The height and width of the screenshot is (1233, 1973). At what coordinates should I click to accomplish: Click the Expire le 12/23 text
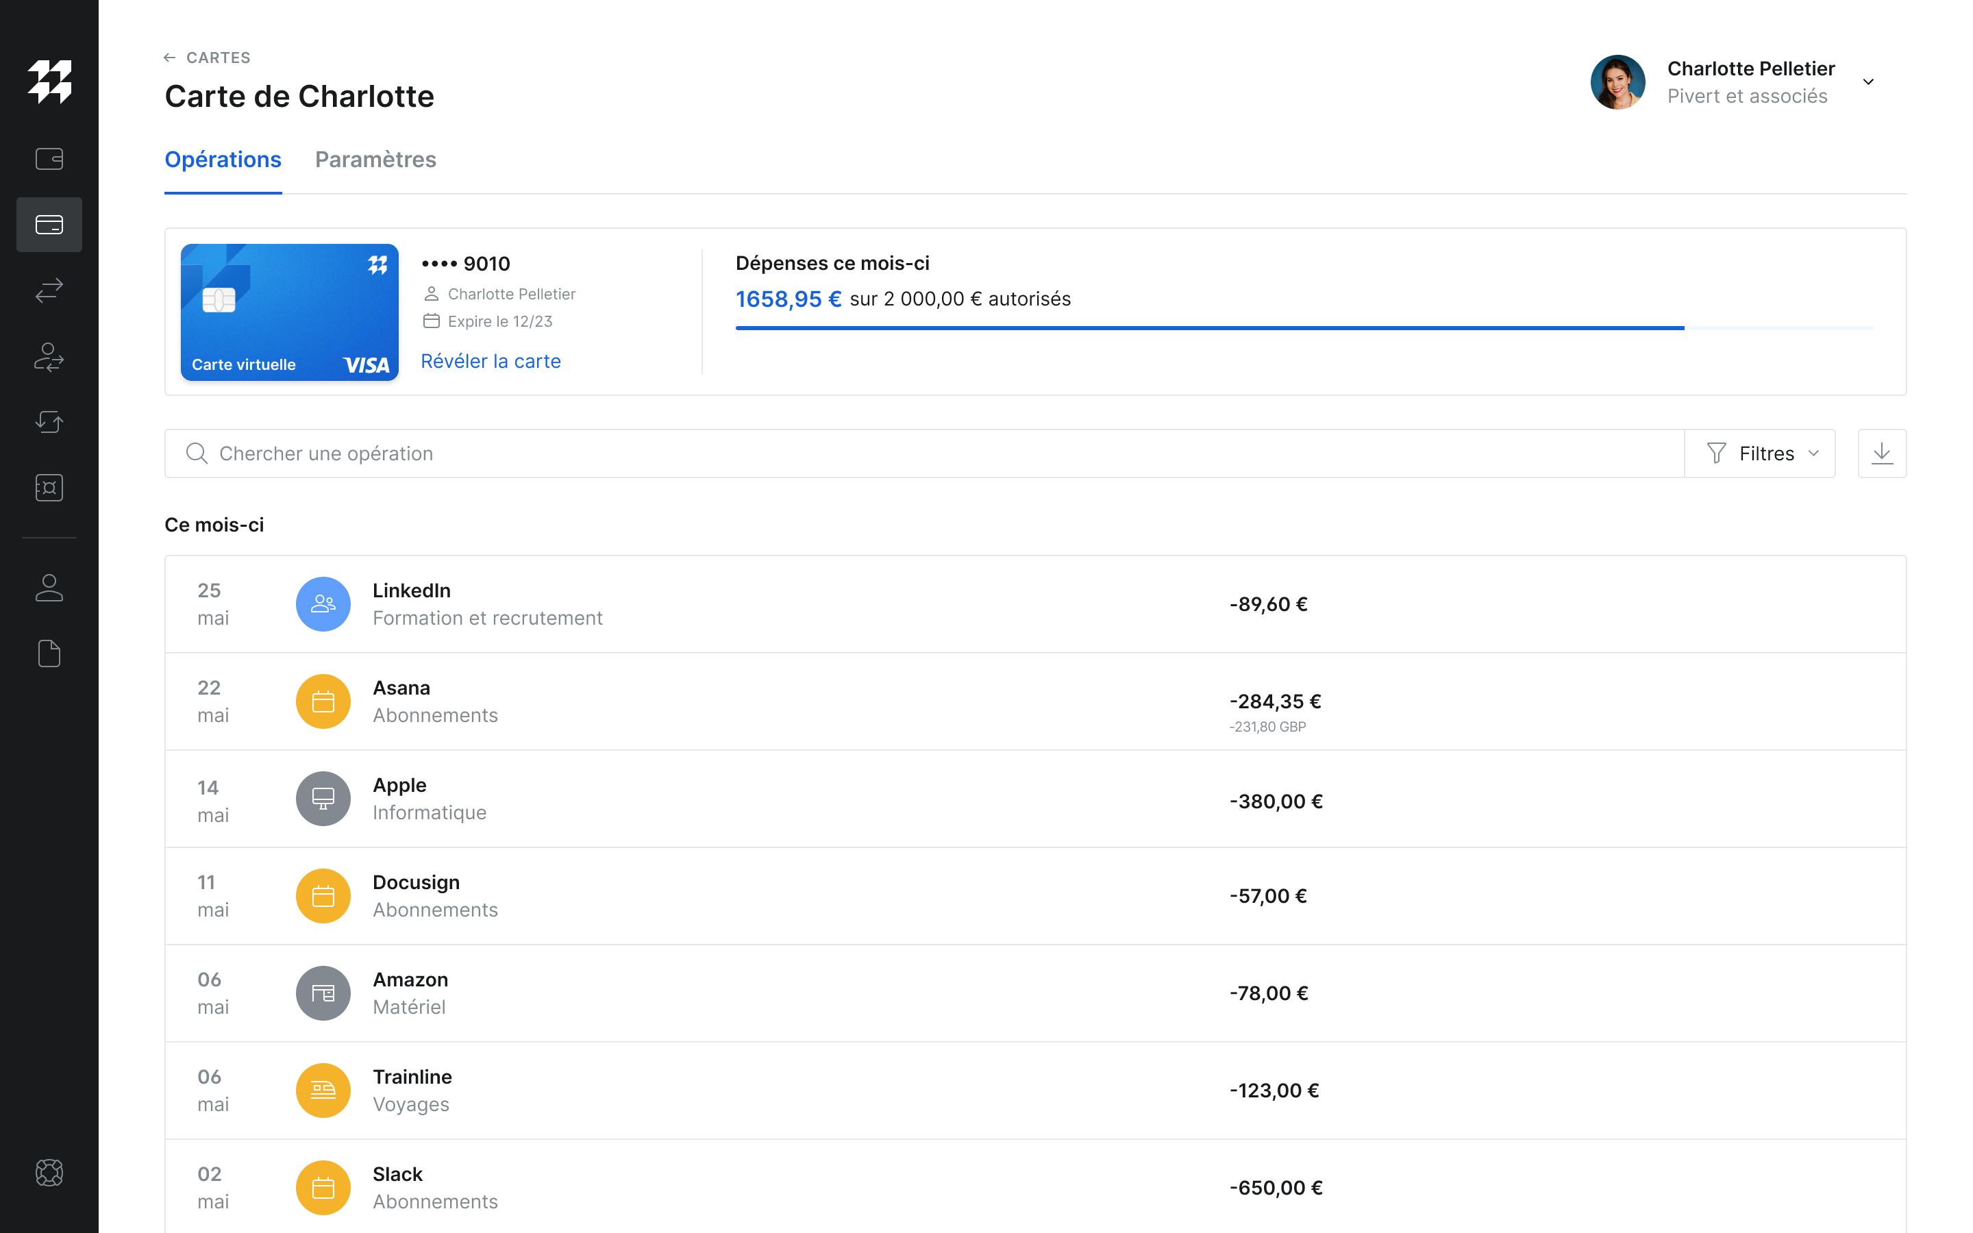(x=500, y=321)
